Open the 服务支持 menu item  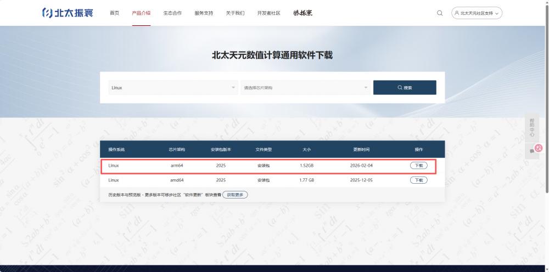pos(204,13)
